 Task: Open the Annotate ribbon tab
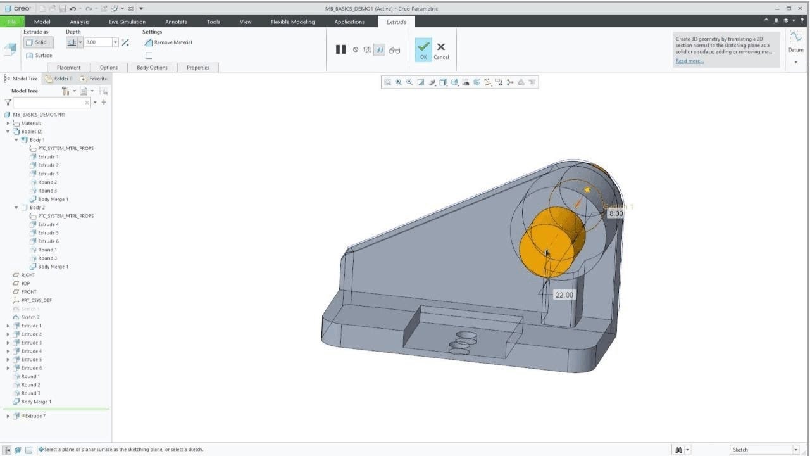pyautogui.click(x=176, y=22)
